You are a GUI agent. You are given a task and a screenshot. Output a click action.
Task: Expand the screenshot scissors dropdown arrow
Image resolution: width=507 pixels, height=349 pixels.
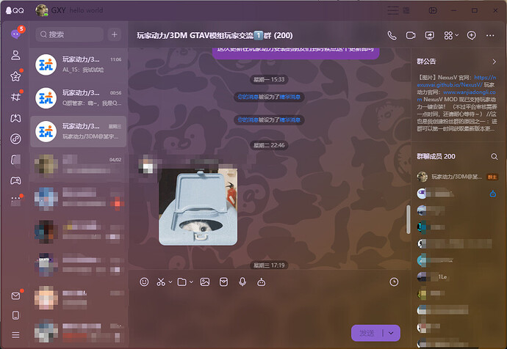pyautogui.click(x=170, y=282)
